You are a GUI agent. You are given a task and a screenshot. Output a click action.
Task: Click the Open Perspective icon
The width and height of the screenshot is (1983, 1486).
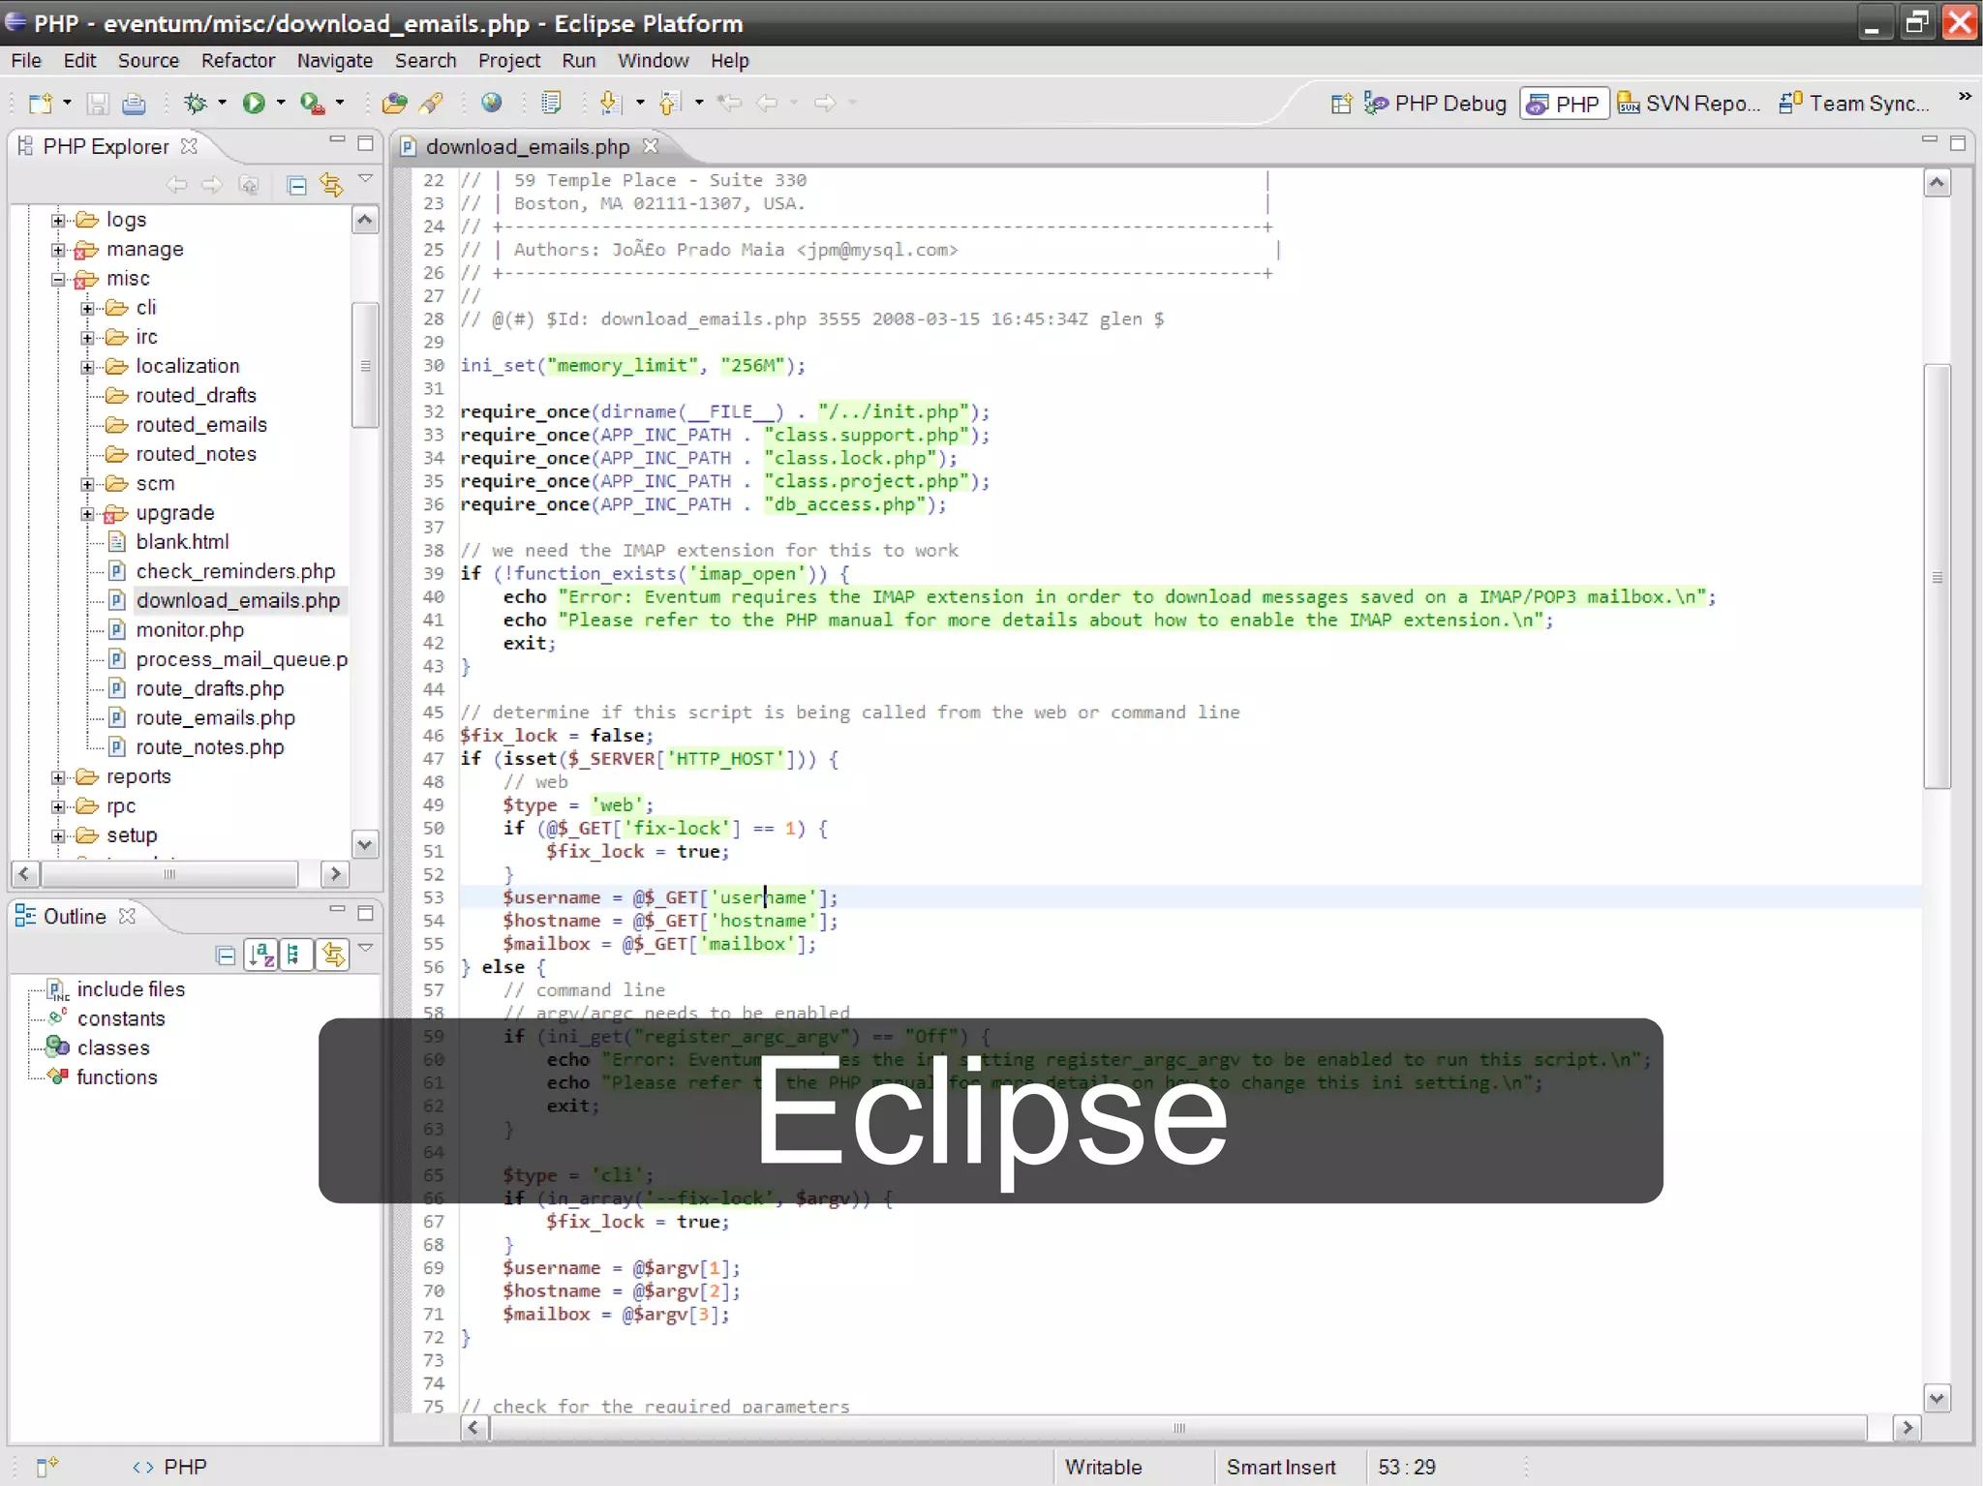(1341, 104)
